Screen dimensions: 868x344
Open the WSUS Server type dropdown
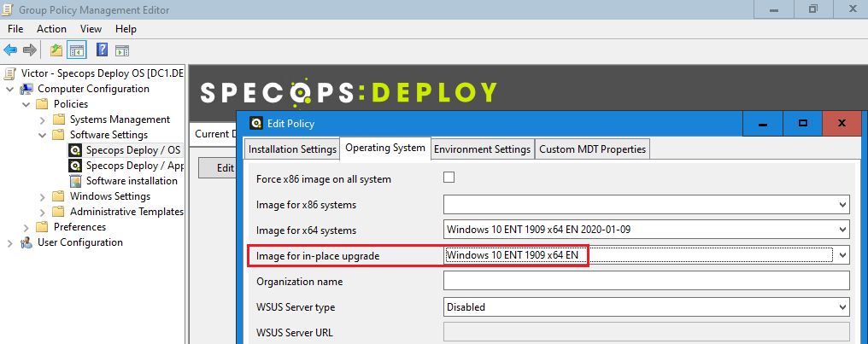pos(843,307)
